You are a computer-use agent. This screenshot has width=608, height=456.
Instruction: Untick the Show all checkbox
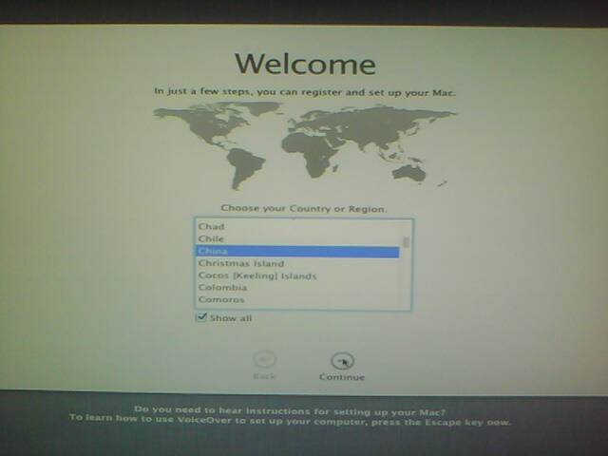pyautogui.click(x=201, y=318)
